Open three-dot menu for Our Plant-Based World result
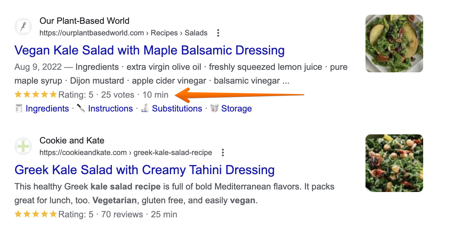This screenshot has height=233, width=452. (x=218, y=33)
